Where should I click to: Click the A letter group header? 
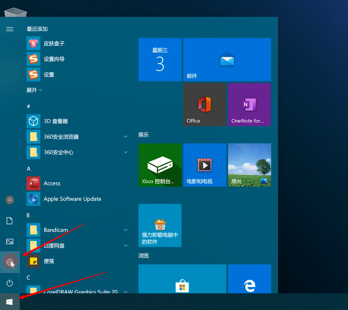(29, 169)
